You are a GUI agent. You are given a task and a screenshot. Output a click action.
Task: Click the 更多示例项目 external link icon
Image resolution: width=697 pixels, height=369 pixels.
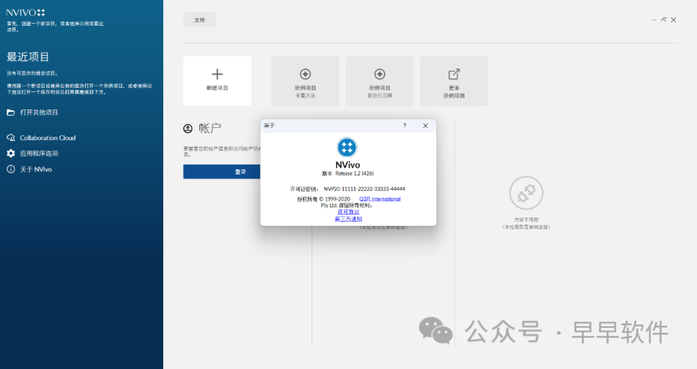(454, 75)
